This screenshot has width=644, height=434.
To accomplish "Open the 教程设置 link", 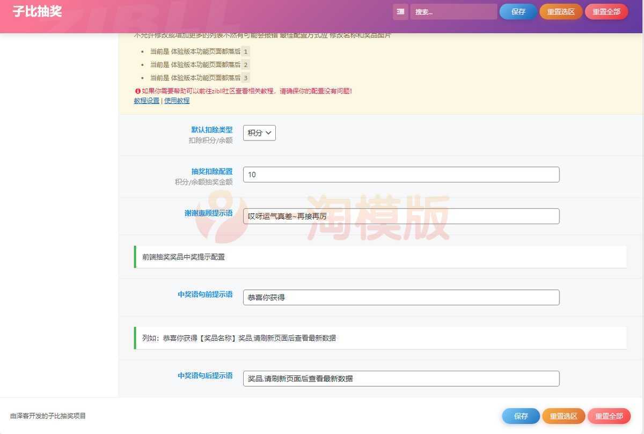I will pyautogui.click(x=147, y=100).
